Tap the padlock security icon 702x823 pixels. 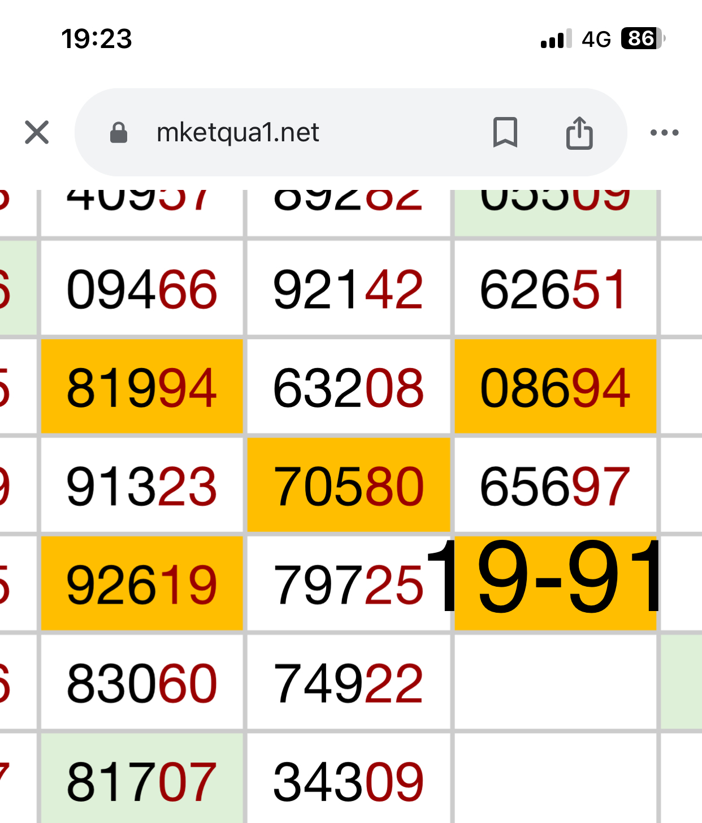119,133
